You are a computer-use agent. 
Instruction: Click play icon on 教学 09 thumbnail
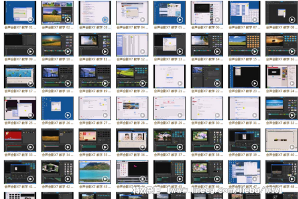31,51
